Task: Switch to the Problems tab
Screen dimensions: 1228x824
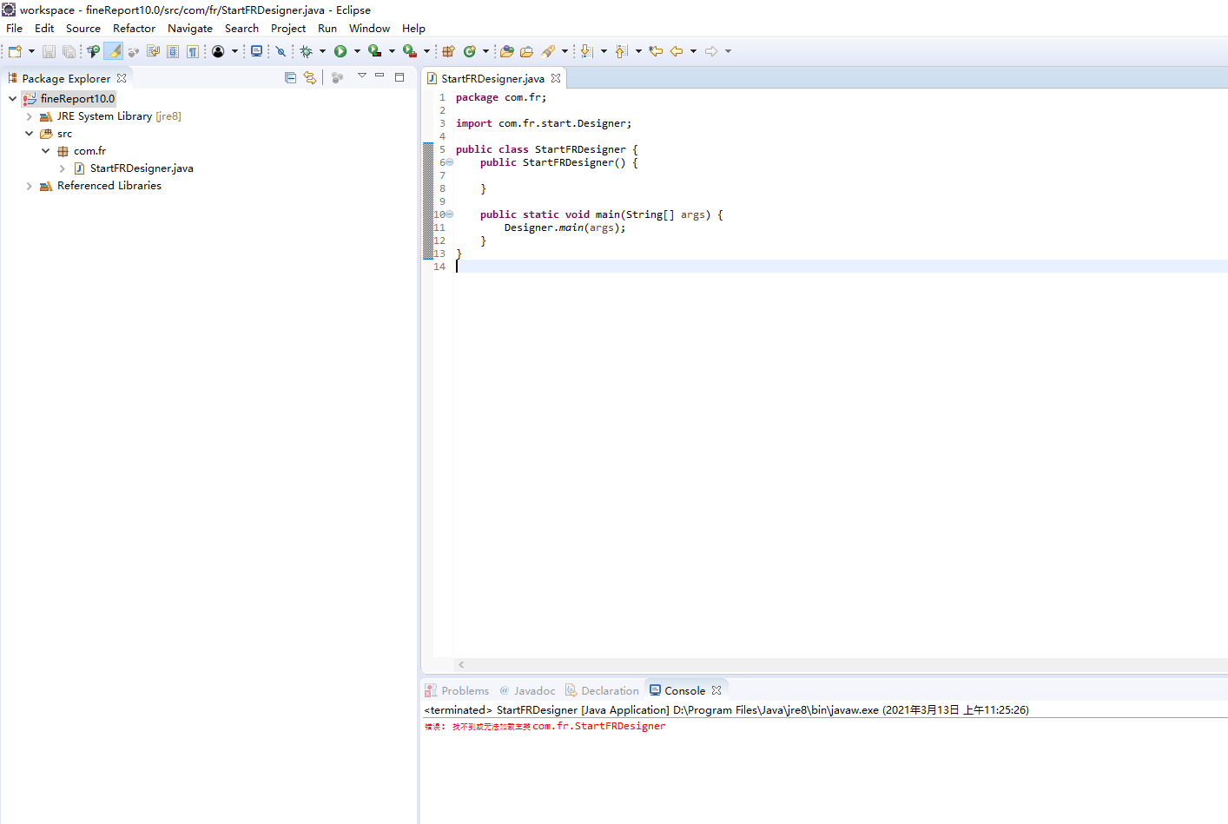Action: tap(457, 691)
